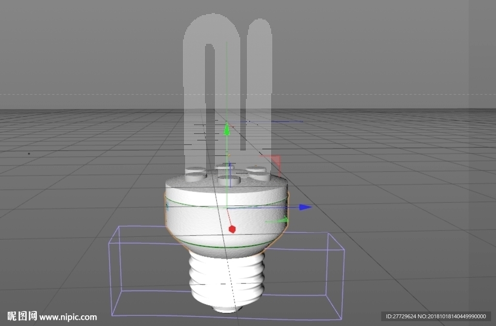The height and width of the screenshot is (326, 496).
Task: Select the tall dotted U-shaped lamp tube
Action: 212,91
